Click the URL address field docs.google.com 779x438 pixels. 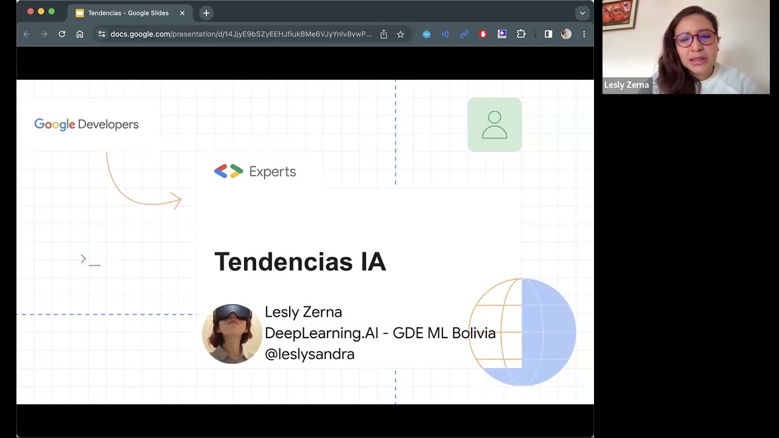241,34
